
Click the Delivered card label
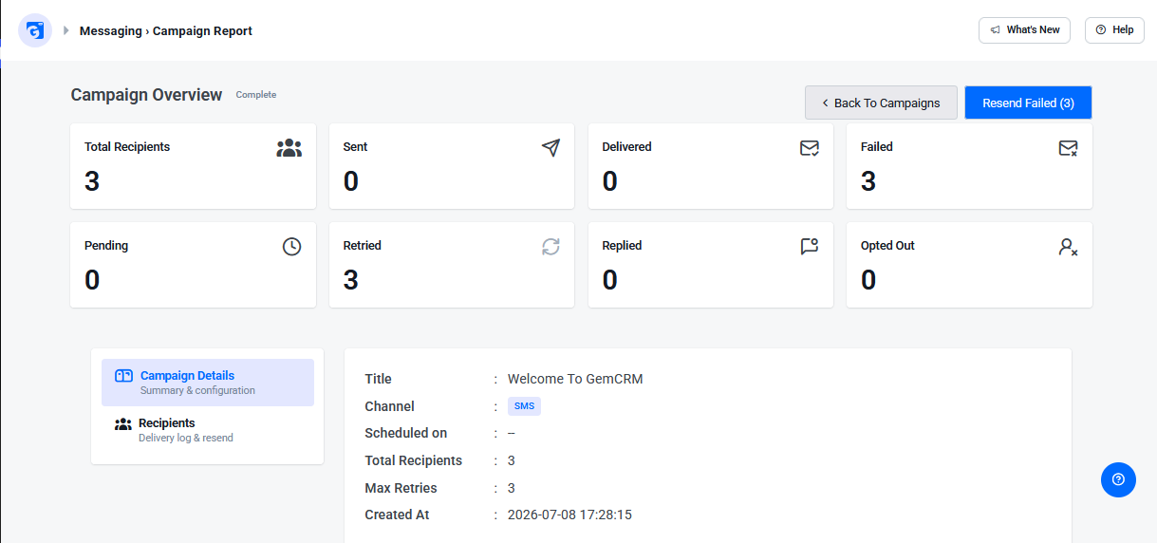[626, 147]
